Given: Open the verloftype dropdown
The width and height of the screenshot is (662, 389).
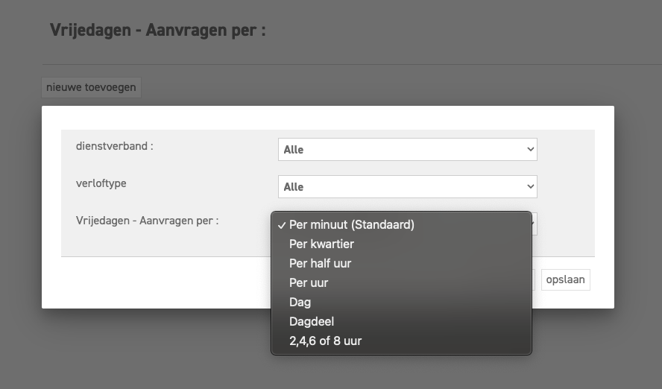Looking at the screenshot, I should tap(407, 186).
